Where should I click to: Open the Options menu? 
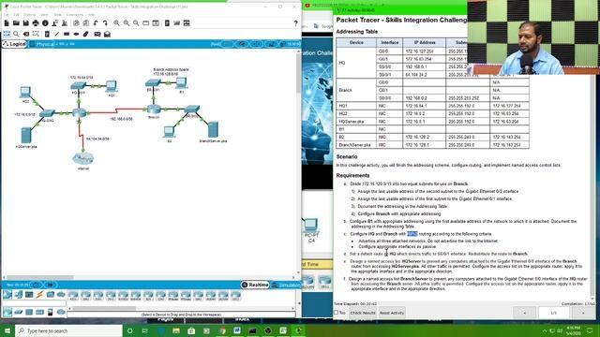[30, 15]
